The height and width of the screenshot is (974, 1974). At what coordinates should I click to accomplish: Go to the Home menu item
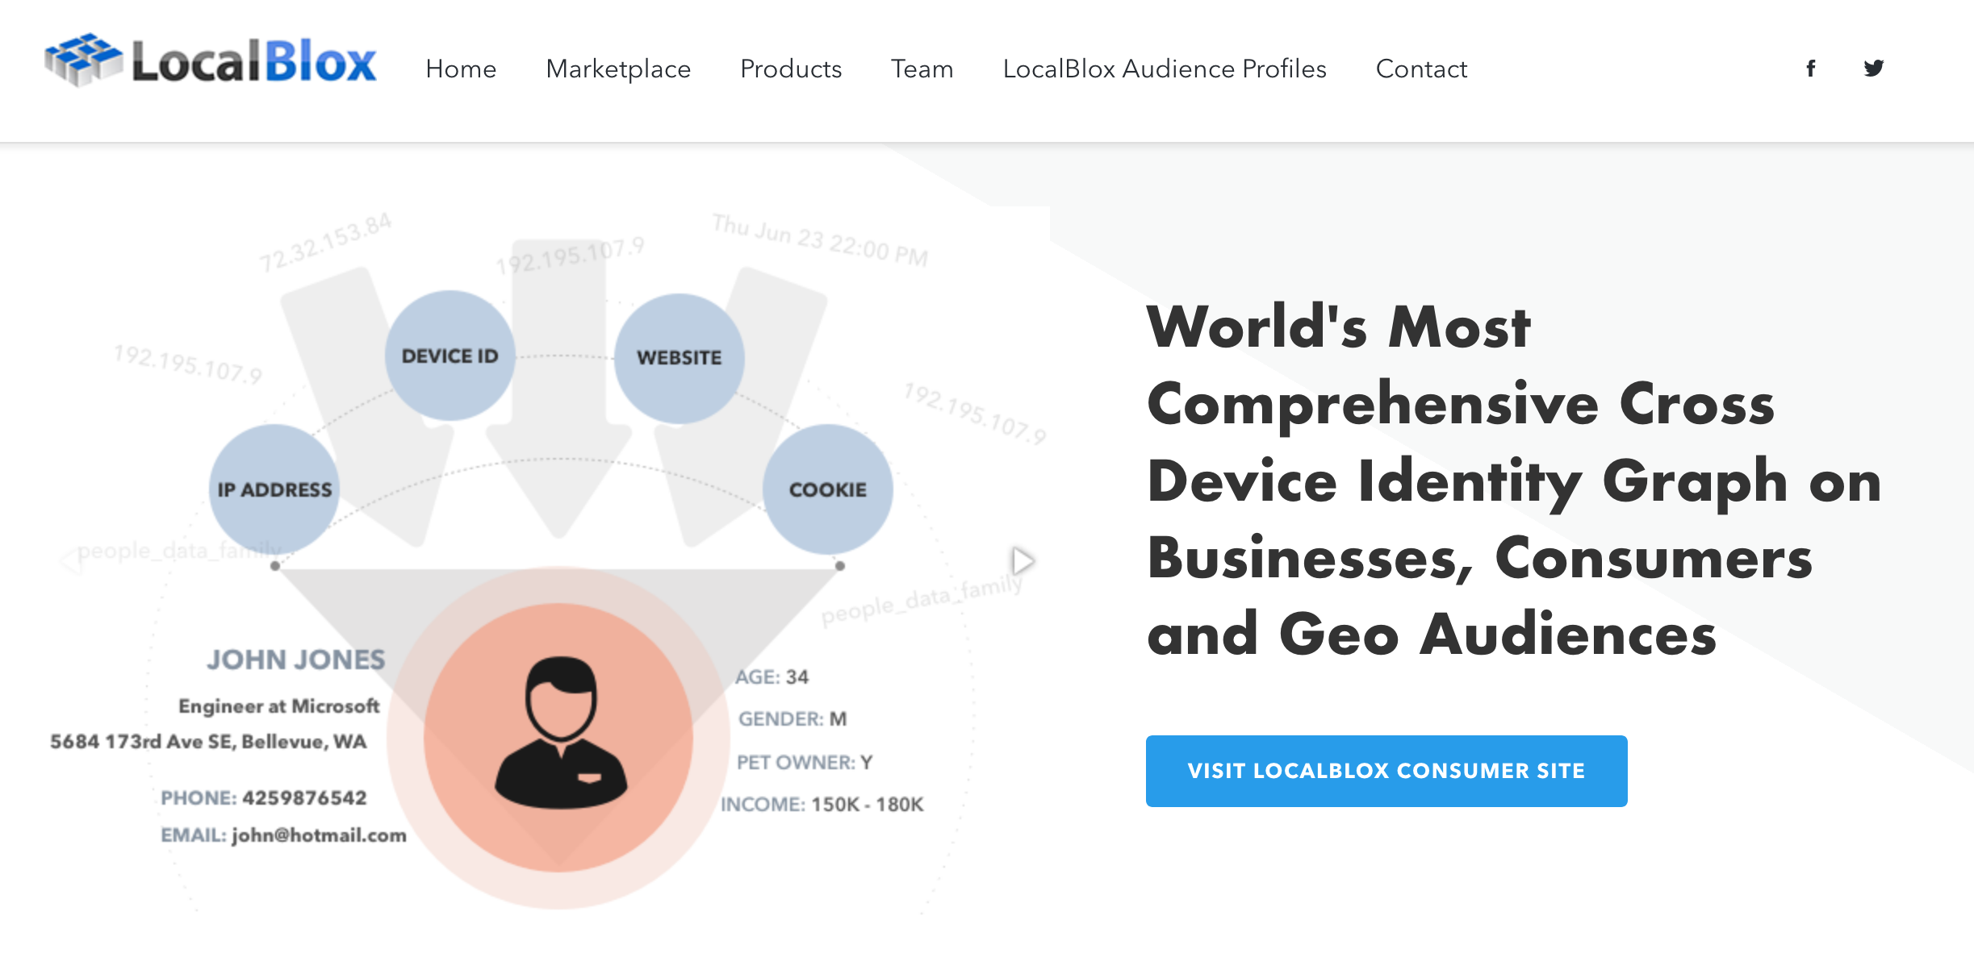(461, 69)
